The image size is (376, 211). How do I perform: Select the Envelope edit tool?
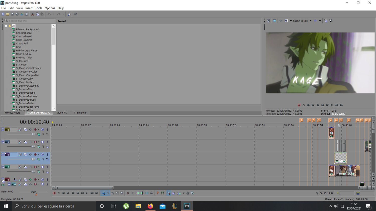pyautogui.click(x=112, y=193)
